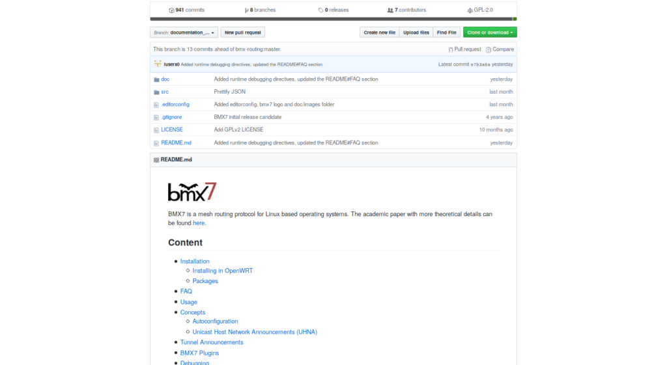
Task: Open the GPL-2.0 license link
Action: pyautogui.click(x=480, y=10)
